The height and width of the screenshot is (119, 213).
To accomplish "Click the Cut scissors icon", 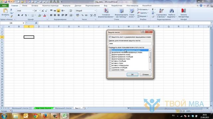I will (11, 10).
